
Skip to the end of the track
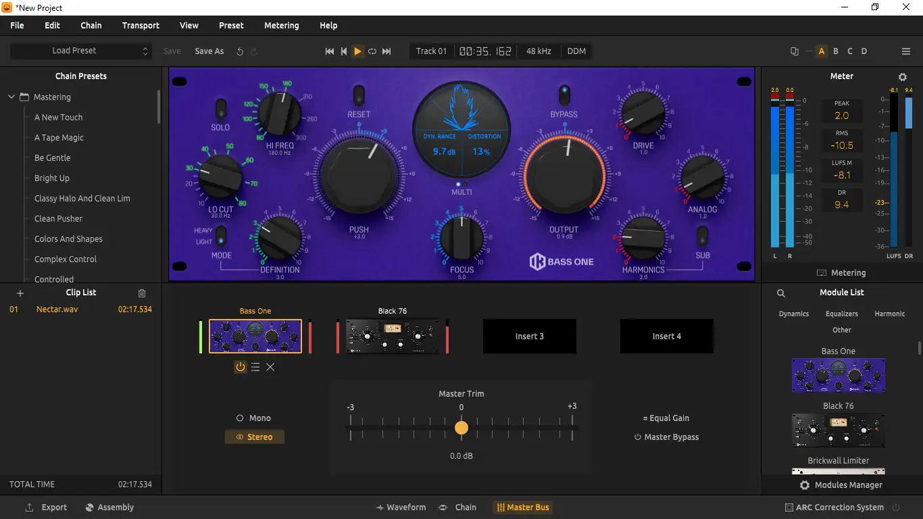point(386,51)
